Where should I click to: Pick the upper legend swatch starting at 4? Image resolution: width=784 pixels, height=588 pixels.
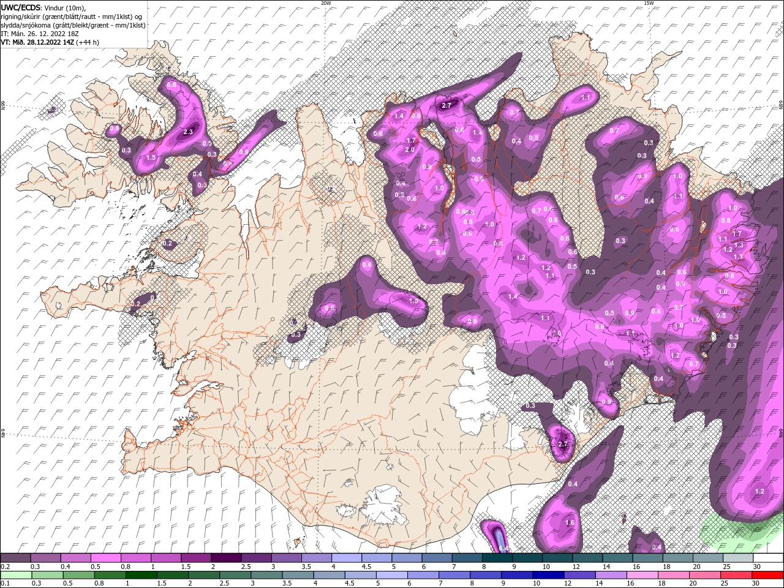(x=346, y=558)
